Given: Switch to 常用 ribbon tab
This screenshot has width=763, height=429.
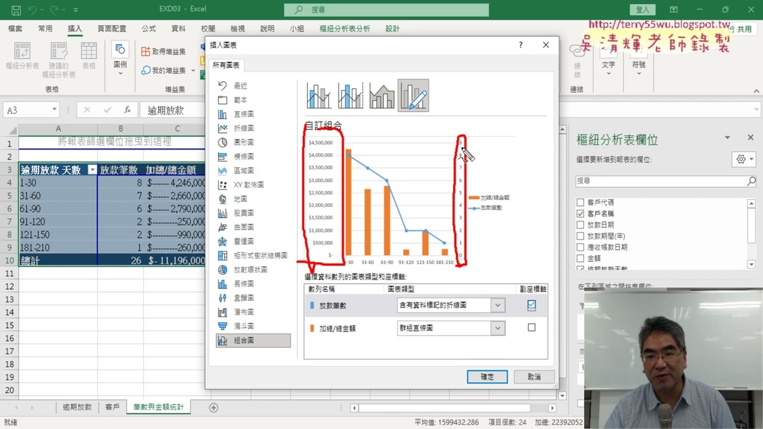Looking at the screenshot, I should (45, 29).
